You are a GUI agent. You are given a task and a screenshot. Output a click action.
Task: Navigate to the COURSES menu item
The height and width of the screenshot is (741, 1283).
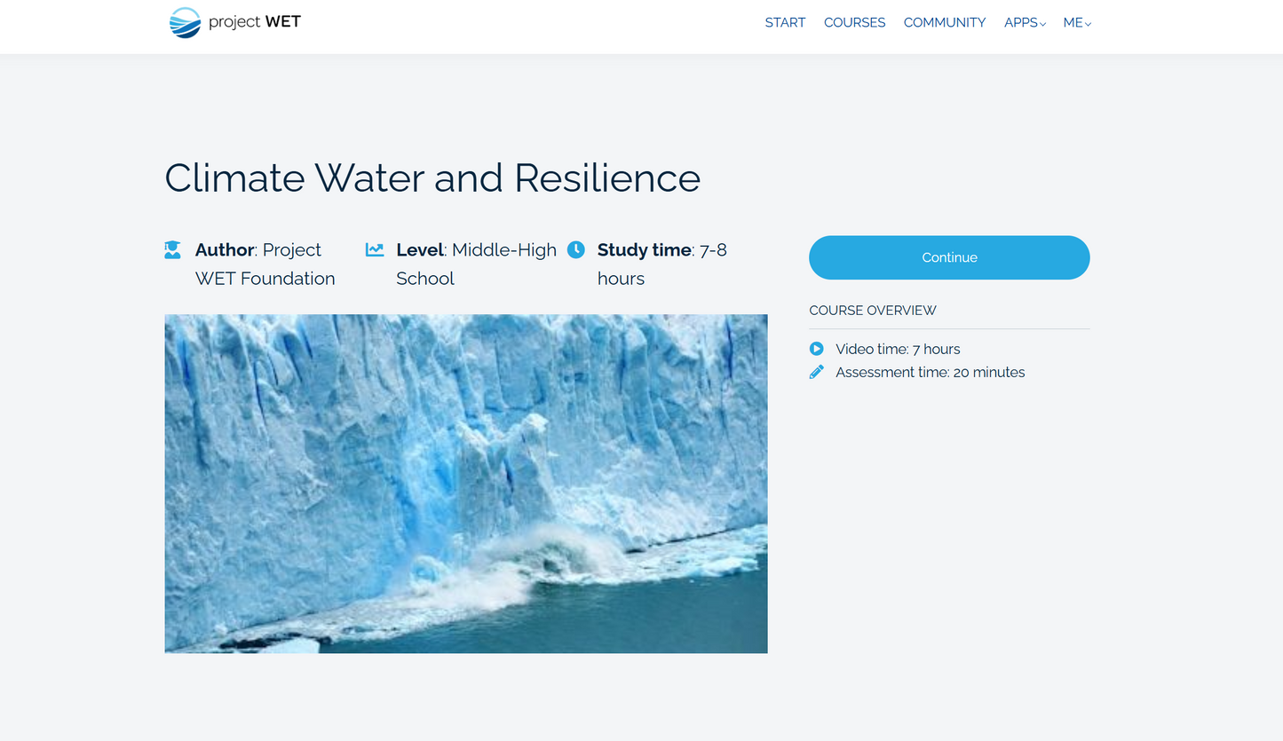tap(854, 22)
